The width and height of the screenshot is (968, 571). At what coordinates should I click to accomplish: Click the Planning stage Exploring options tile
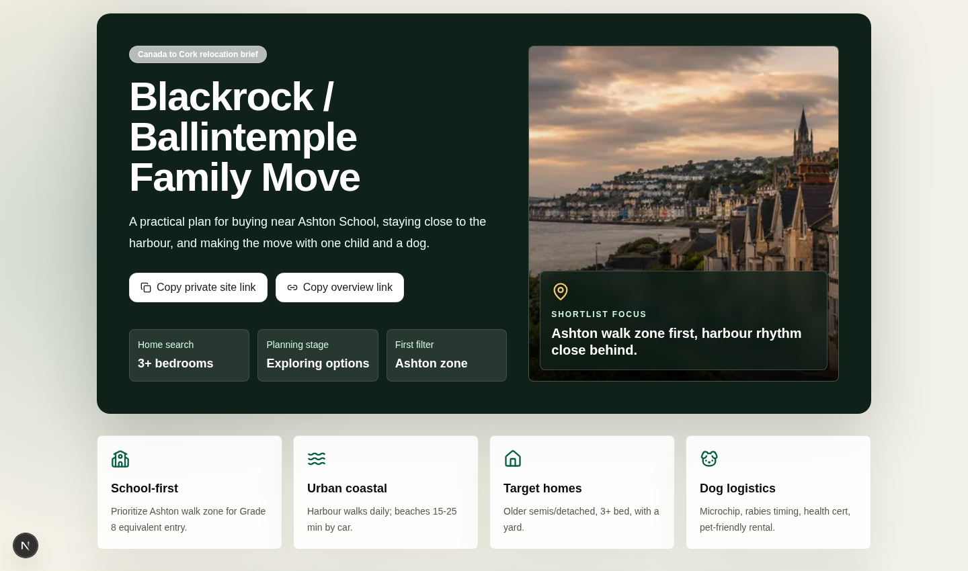tap(318, 355)
